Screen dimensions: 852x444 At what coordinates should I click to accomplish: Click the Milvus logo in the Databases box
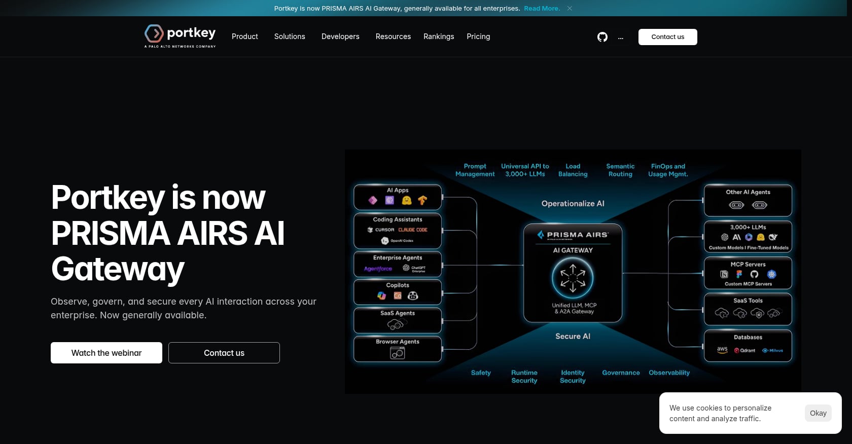click(772, 350)
